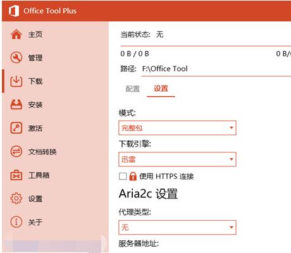This screenshot has width=291, height=253.
Task: Click the 设置 gear icon in the sidebar
Action: click(x=16, y=199)
